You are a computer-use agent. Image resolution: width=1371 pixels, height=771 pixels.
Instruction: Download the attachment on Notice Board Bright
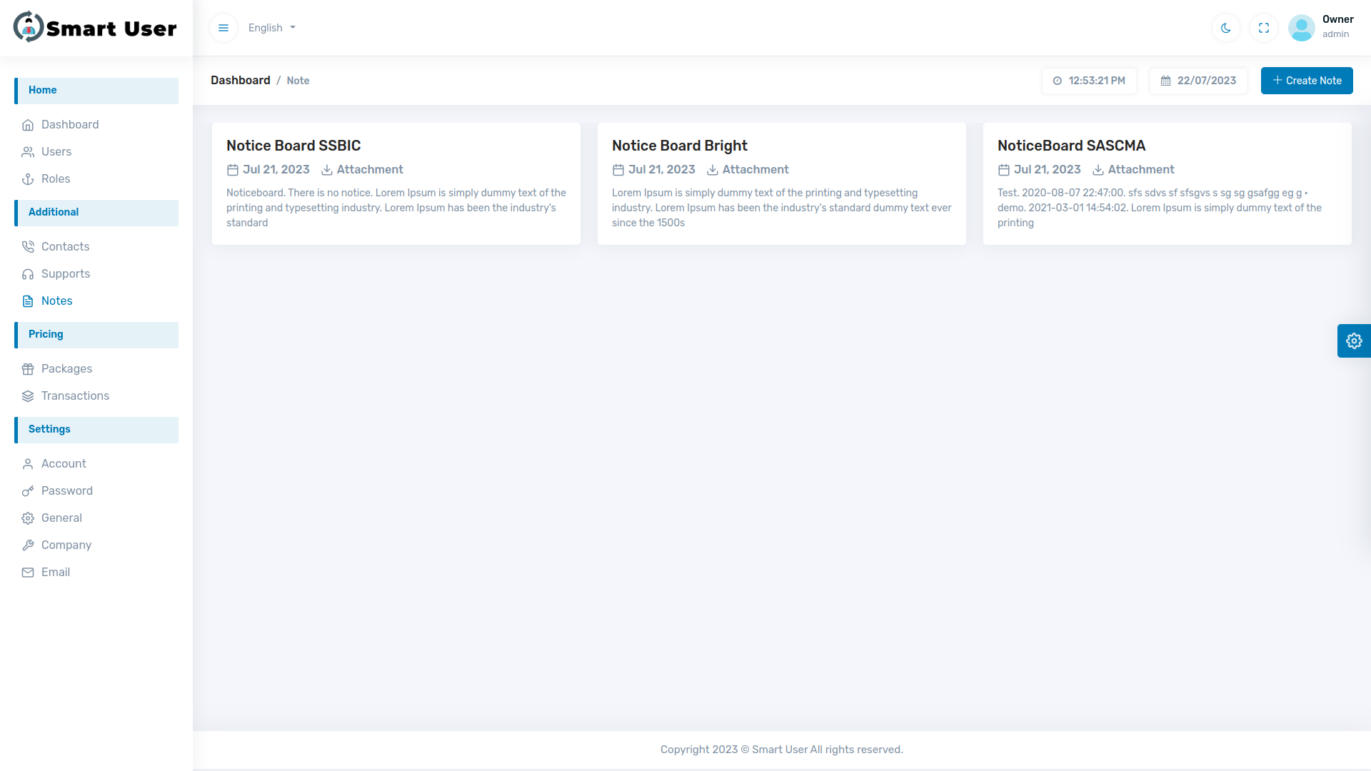748,169
